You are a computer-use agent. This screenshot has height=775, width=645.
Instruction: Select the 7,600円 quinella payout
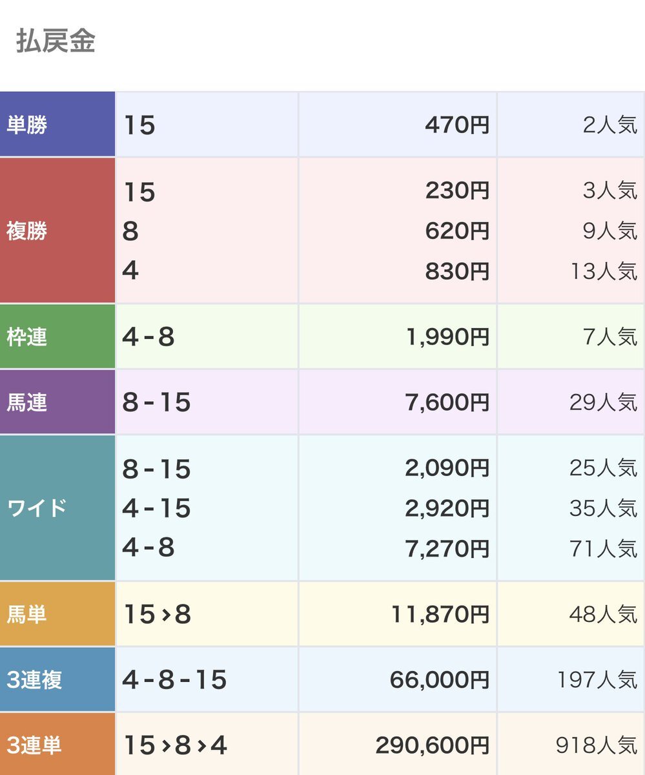coord(447,402)
